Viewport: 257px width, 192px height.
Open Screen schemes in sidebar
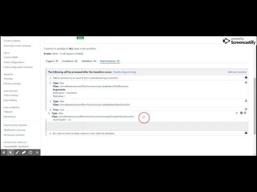coord(12,41)
